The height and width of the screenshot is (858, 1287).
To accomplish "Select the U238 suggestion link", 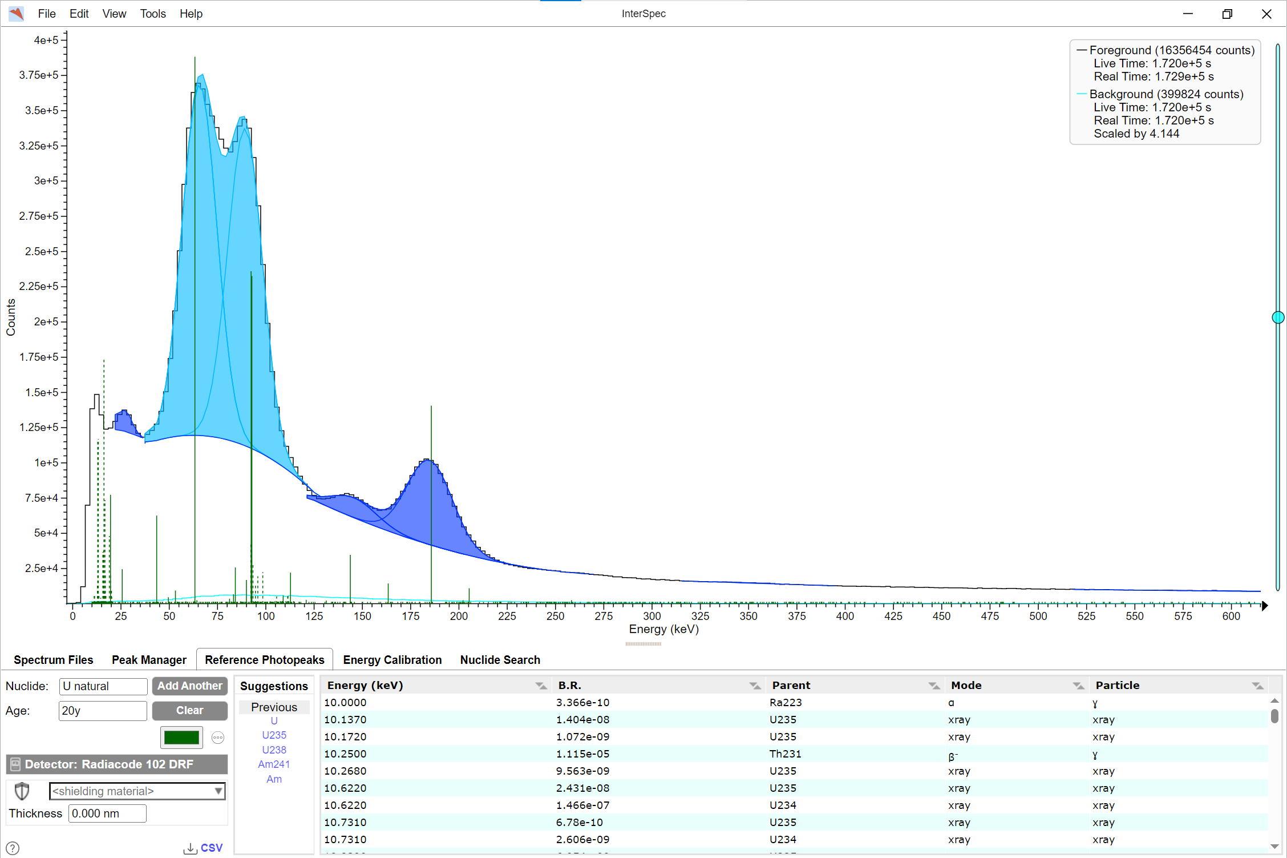I will point(274,750).
